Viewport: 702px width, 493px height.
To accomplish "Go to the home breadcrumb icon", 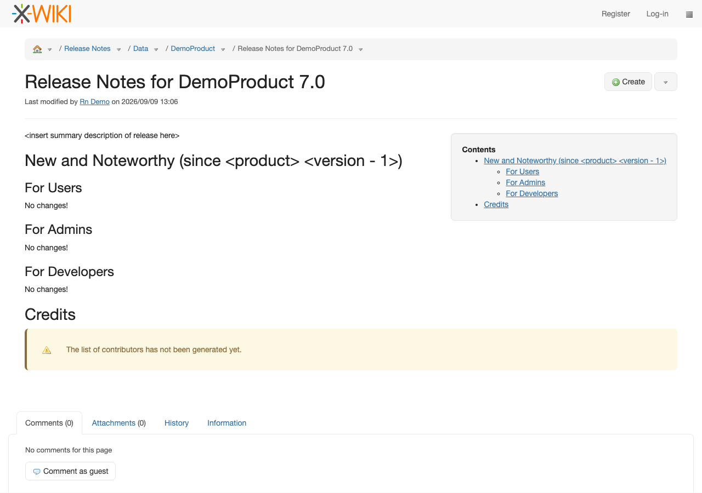I will 37,49.
